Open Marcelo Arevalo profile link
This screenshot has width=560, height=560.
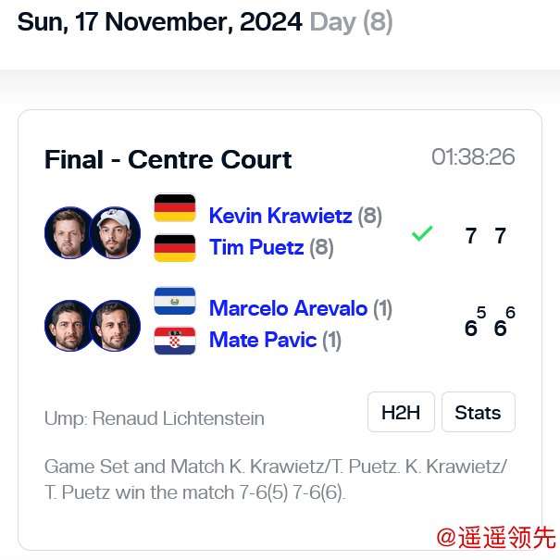click(288, 308)
